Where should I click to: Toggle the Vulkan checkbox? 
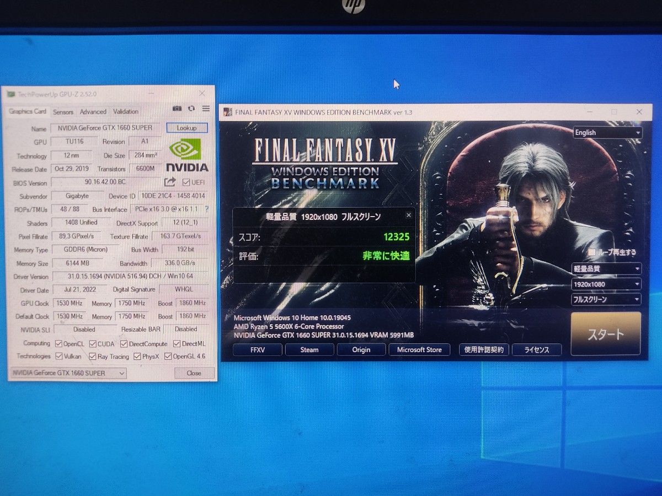coord(60,357)
